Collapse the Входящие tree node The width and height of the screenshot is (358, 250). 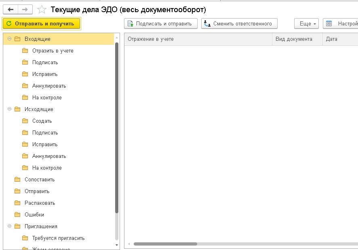9,39
